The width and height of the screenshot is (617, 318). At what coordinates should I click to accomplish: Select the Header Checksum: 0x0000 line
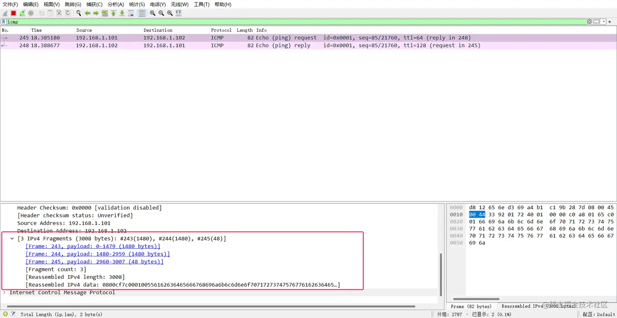(x=89, y=208)
